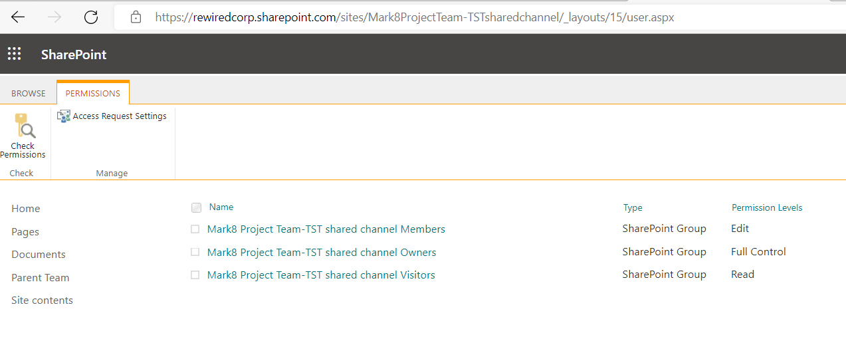This screenshot has height=357, width=846.
Task: Tick the shared channel Visitors row checkbox
Action: tap(195, 275)
